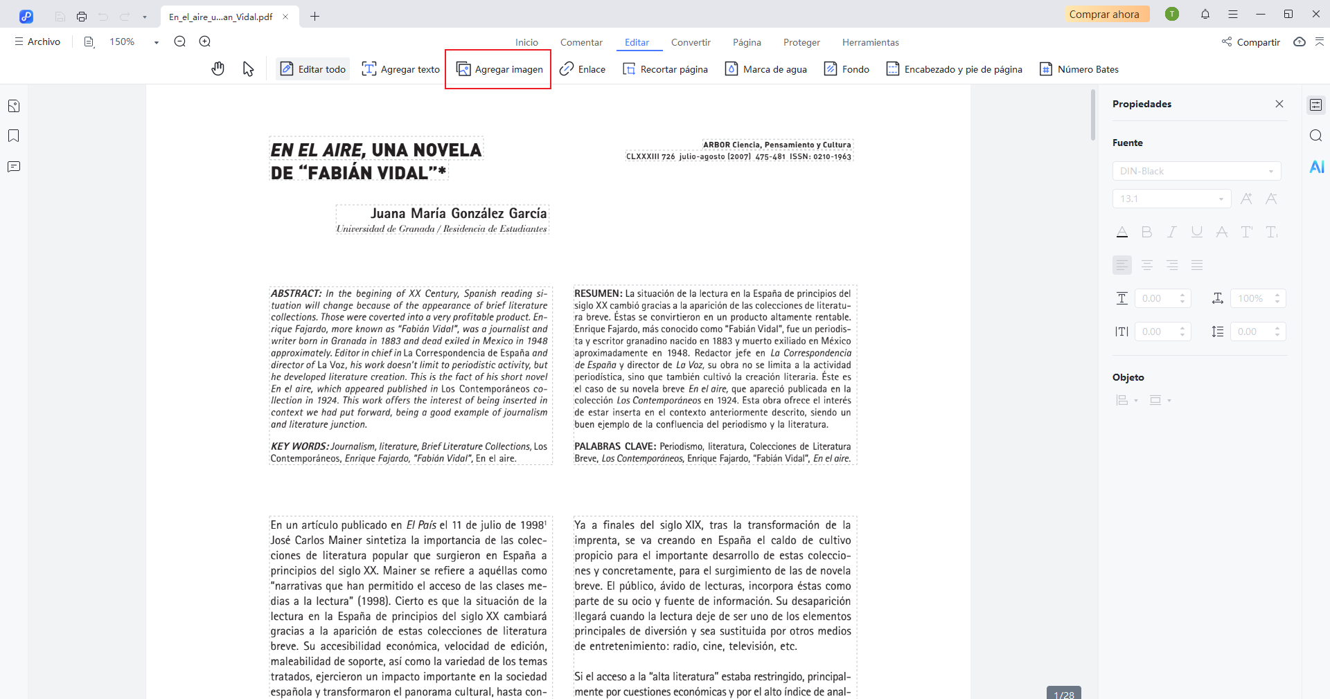The height and width of the screenshot is (699, 1330).
Task: Open Marca de agua tool
Action: tap(765, 69)
